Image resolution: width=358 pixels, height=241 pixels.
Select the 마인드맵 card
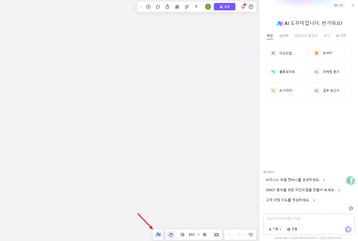[x=287, y=53]
